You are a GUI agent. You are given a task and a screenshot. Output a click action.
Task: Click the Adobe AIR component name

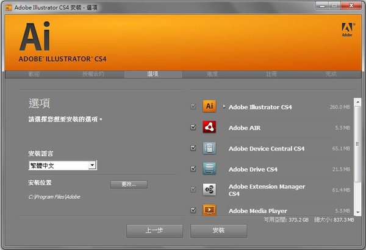(x=245, y=128)
